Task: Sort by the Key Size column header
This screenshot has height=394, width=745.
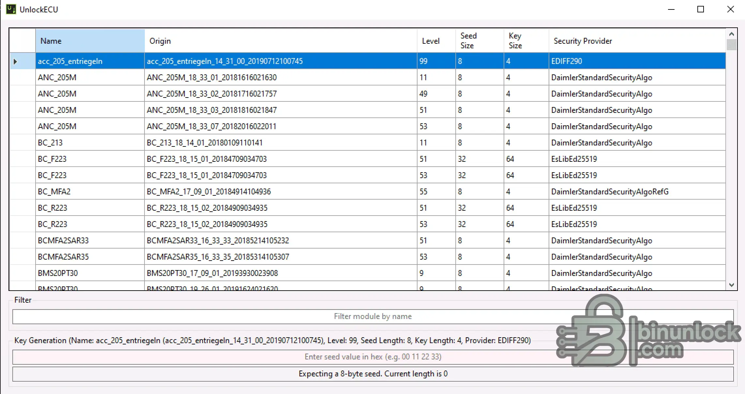Action: [x=526, y=41]
